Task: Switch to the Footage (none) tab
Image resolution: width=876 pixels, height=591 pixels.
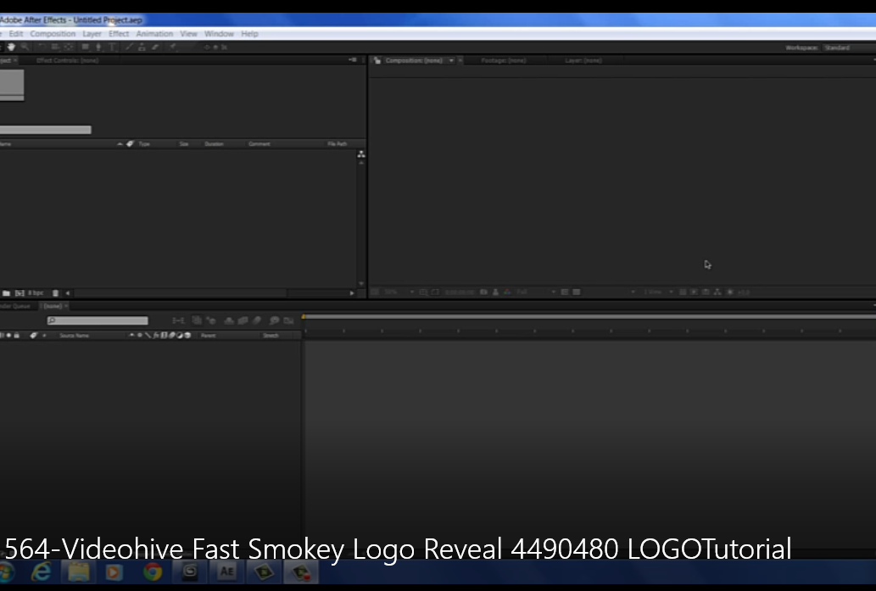Action: (504, 60)
